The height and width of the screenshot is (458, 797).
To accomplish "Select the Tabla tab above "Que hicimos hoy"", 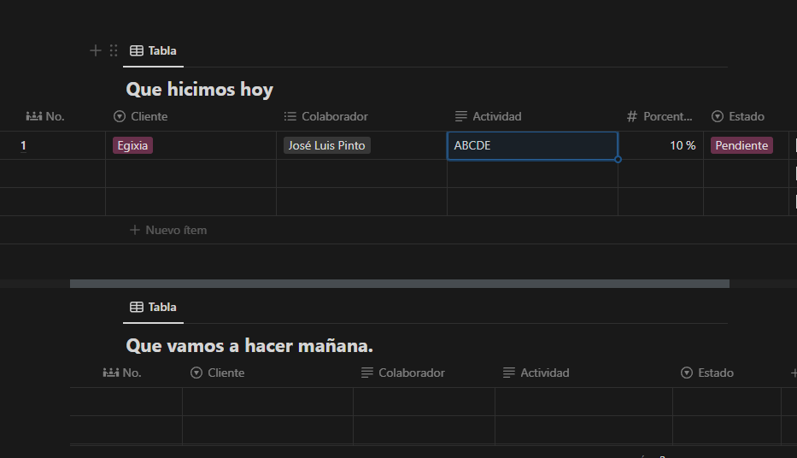I will pyautogui.click(x=153, y=50).
